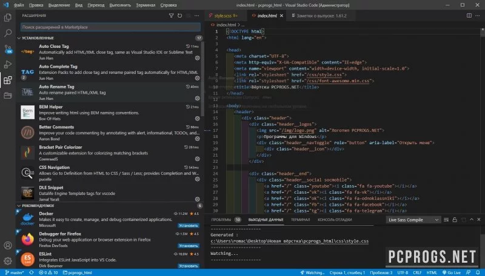Select the Auto Rename Tag extension entry
The height and width of the screenshot is (276, 485).
(110, 93)
